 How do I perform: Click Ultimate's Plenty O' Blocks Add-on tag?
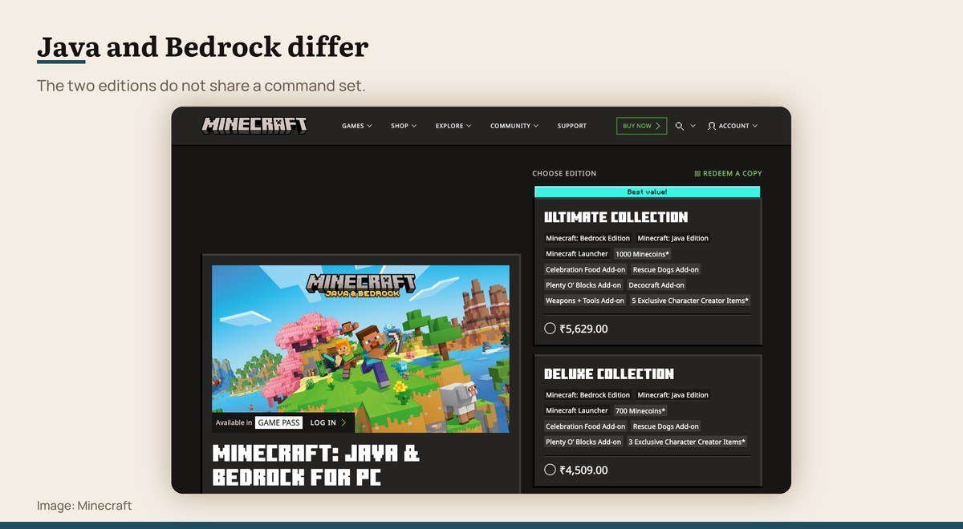click(x=583, y=285)
